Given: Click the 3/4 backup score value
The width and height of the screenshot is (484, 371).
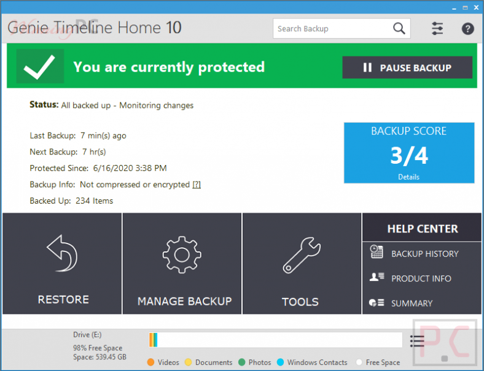Looking at the screenshot, I should pos(408,155).
